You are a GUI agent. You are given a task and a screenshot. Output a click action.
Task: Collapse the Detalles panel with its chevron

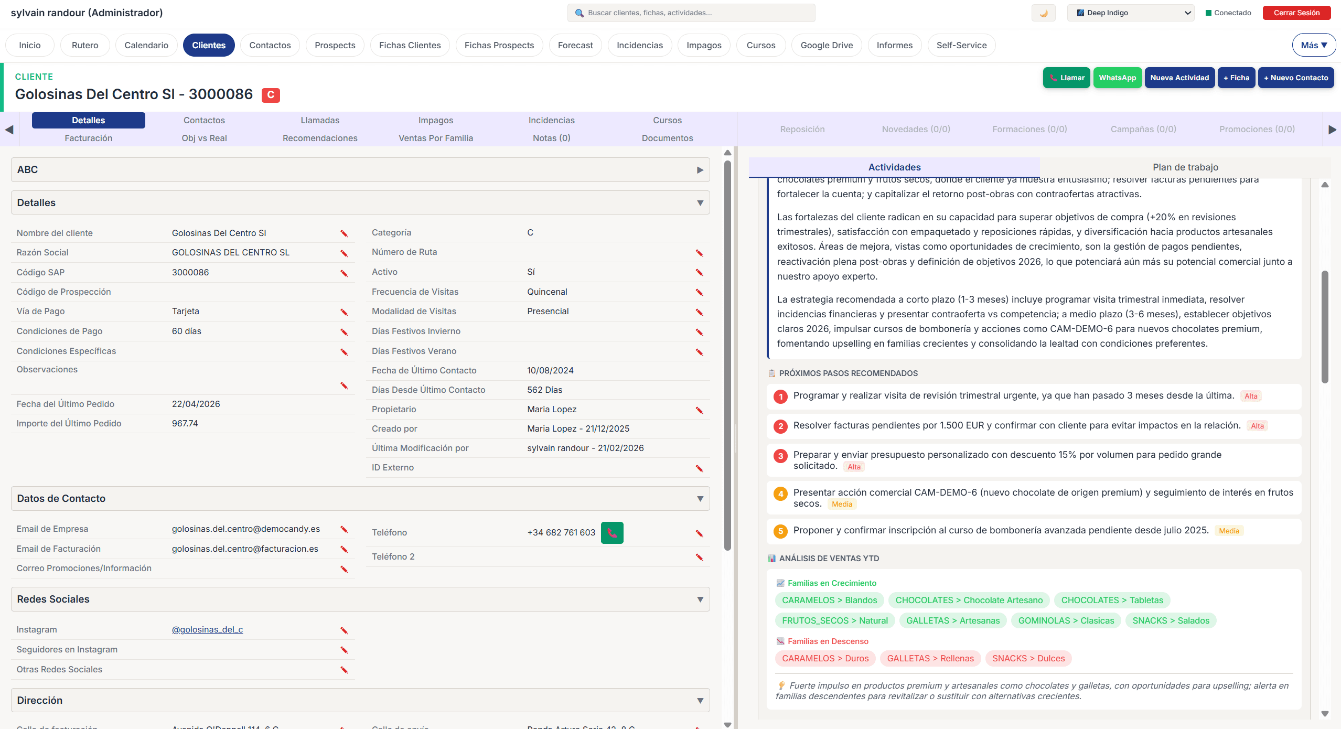[x=700, y=202]
